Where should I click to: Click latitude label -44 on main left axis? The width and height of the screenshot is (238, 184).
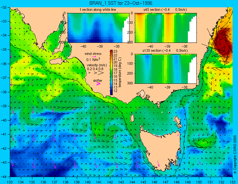click(3, 177)
